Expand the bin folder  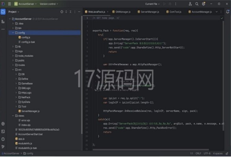pos(13,28)
